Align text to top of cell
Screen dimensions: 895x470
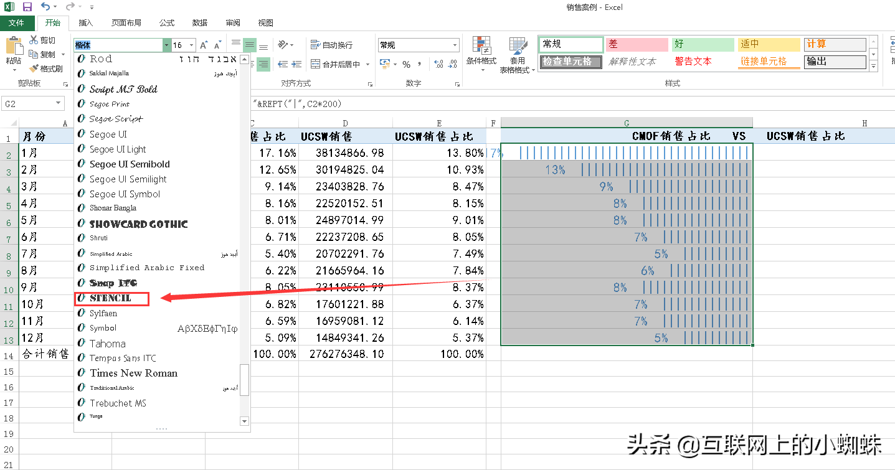(x=236, y=44)
